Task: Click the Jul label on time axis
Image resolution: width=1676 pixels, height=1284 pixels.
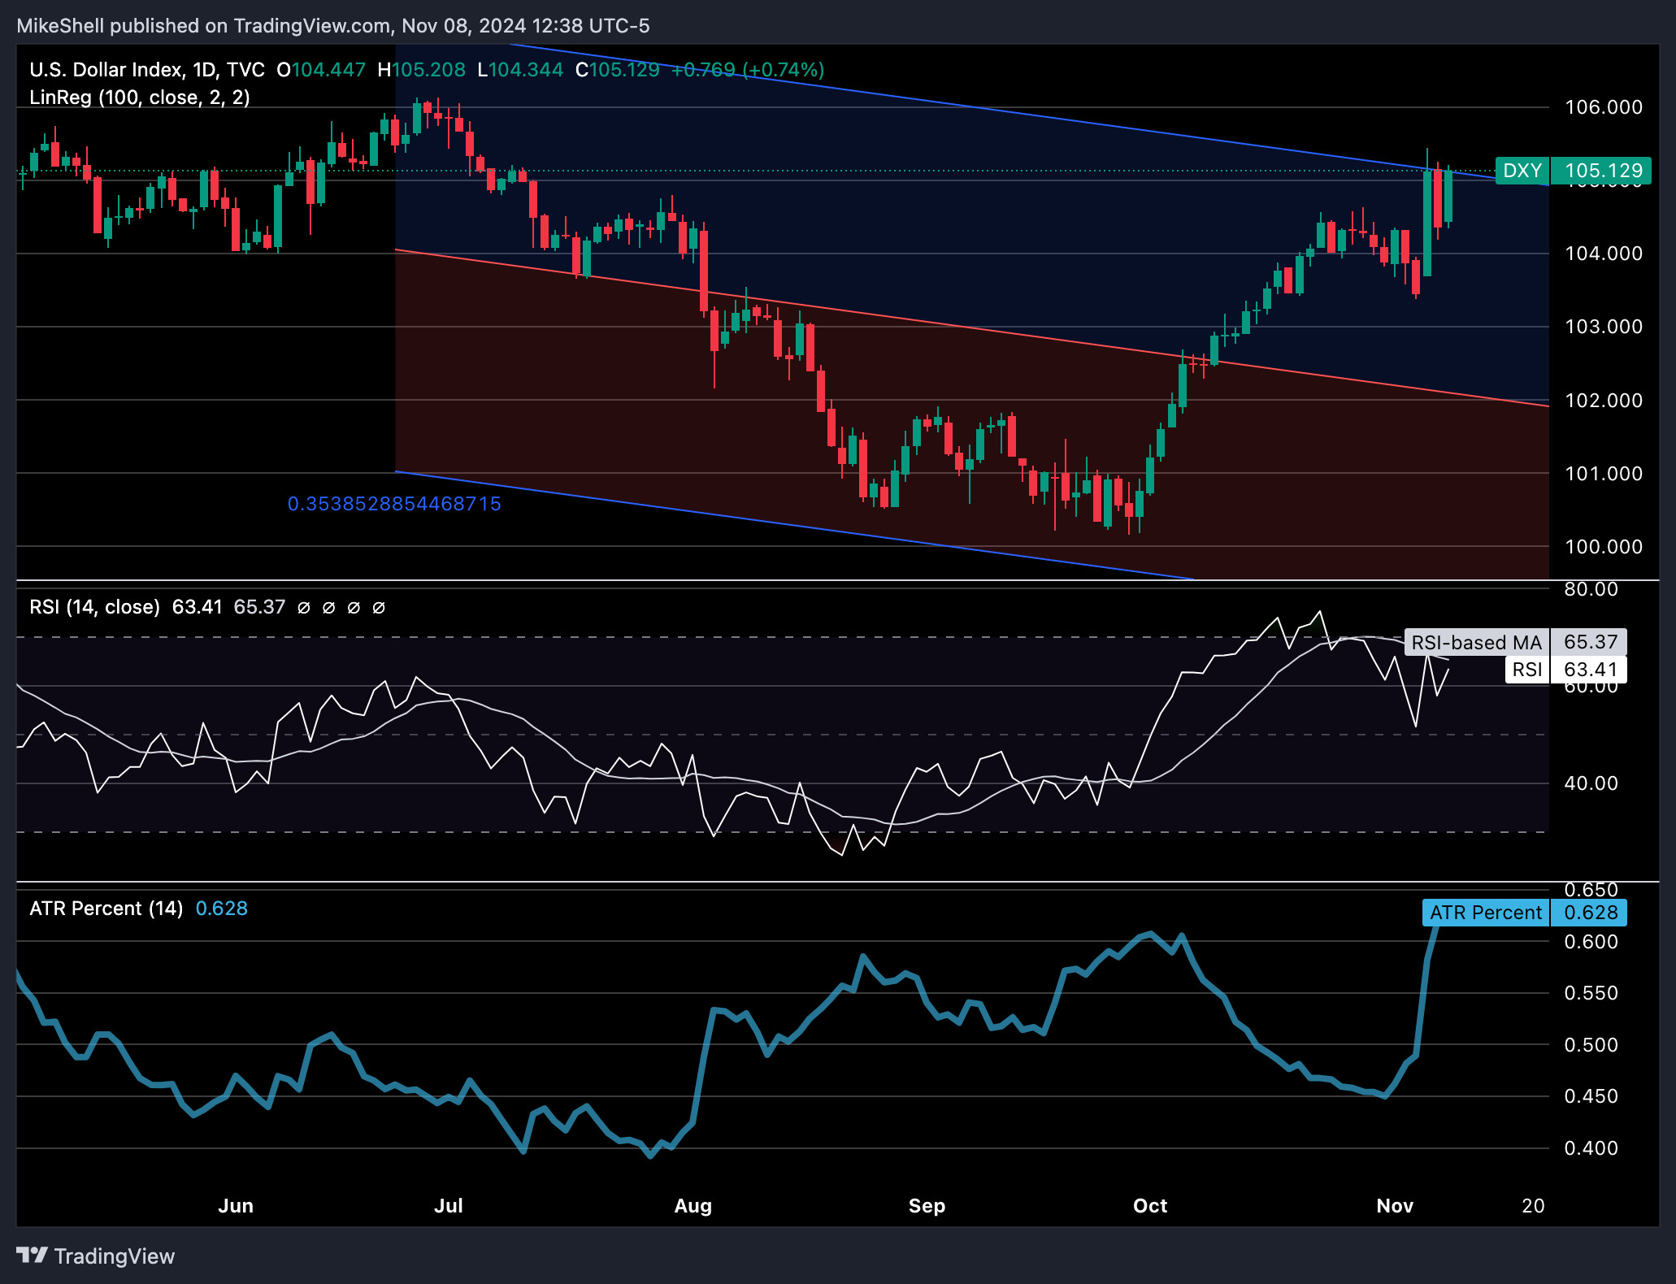Action: [x=449, y=1206]
